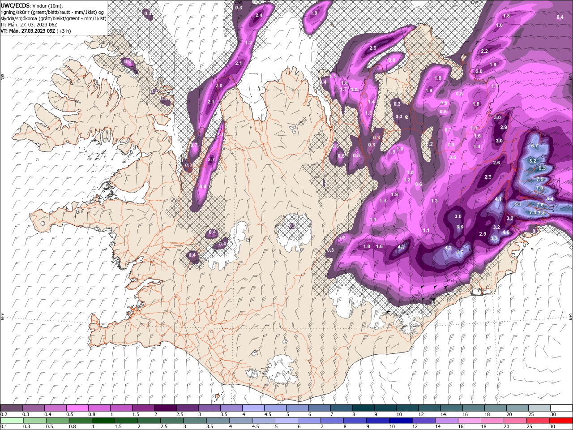573x430 pixels.
Task: Click the light periwinkle snow swatch labeled 4
Action: point(253,408)
